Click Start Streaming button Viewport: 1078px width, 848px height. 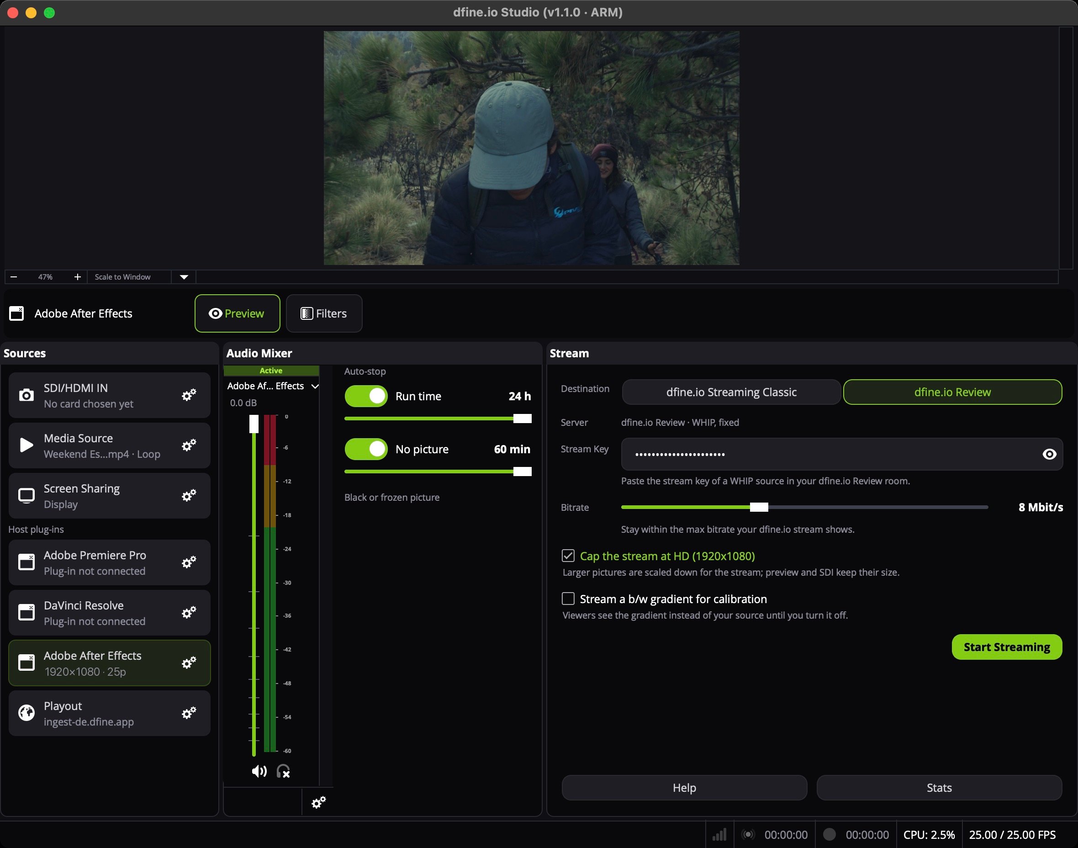tap(1007, 647)
